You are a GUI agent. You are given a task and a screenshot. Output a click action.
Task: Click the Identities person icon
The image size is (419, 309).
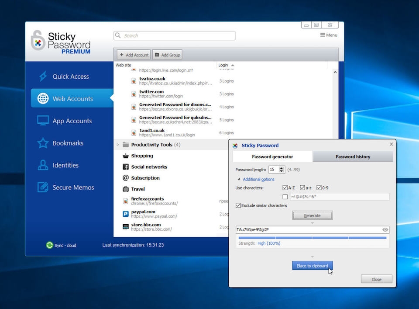[43, 165]
